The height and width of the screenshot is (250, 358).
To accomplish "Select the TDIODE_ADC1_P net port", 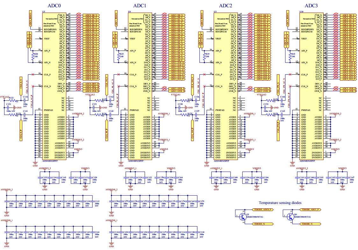I will click(x=311, y=210).
